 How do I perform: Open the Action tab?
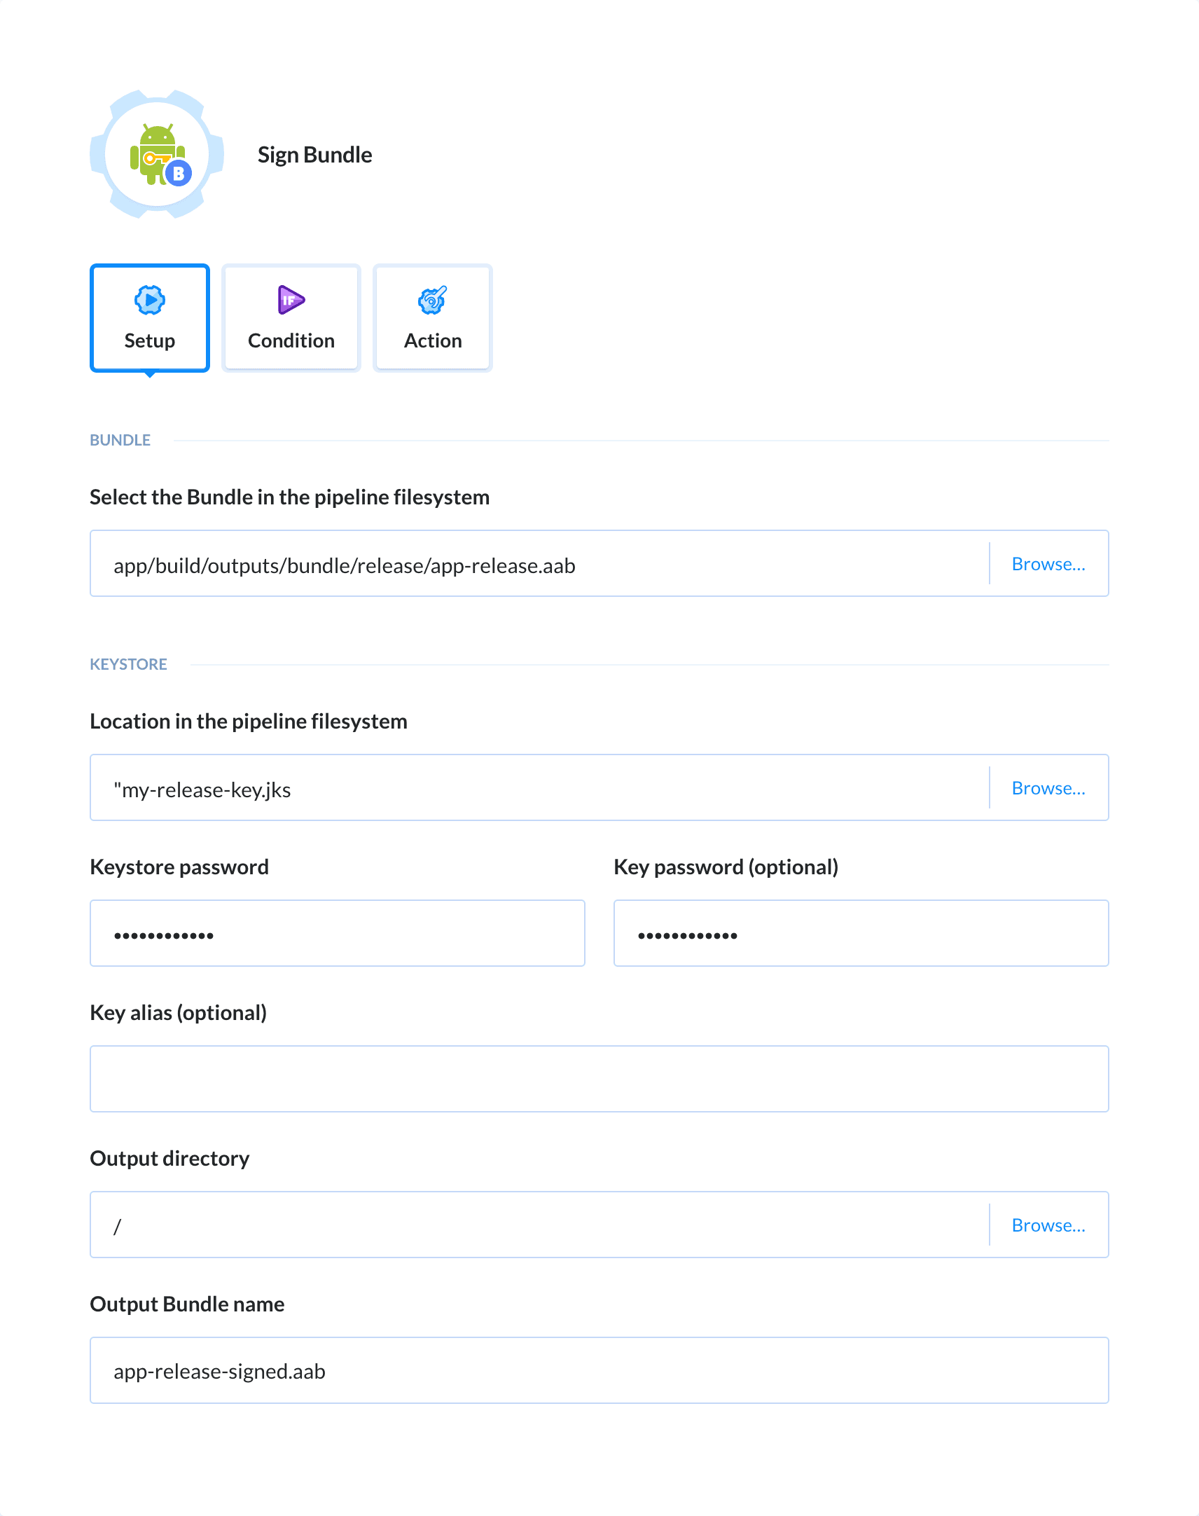[431, 317]
